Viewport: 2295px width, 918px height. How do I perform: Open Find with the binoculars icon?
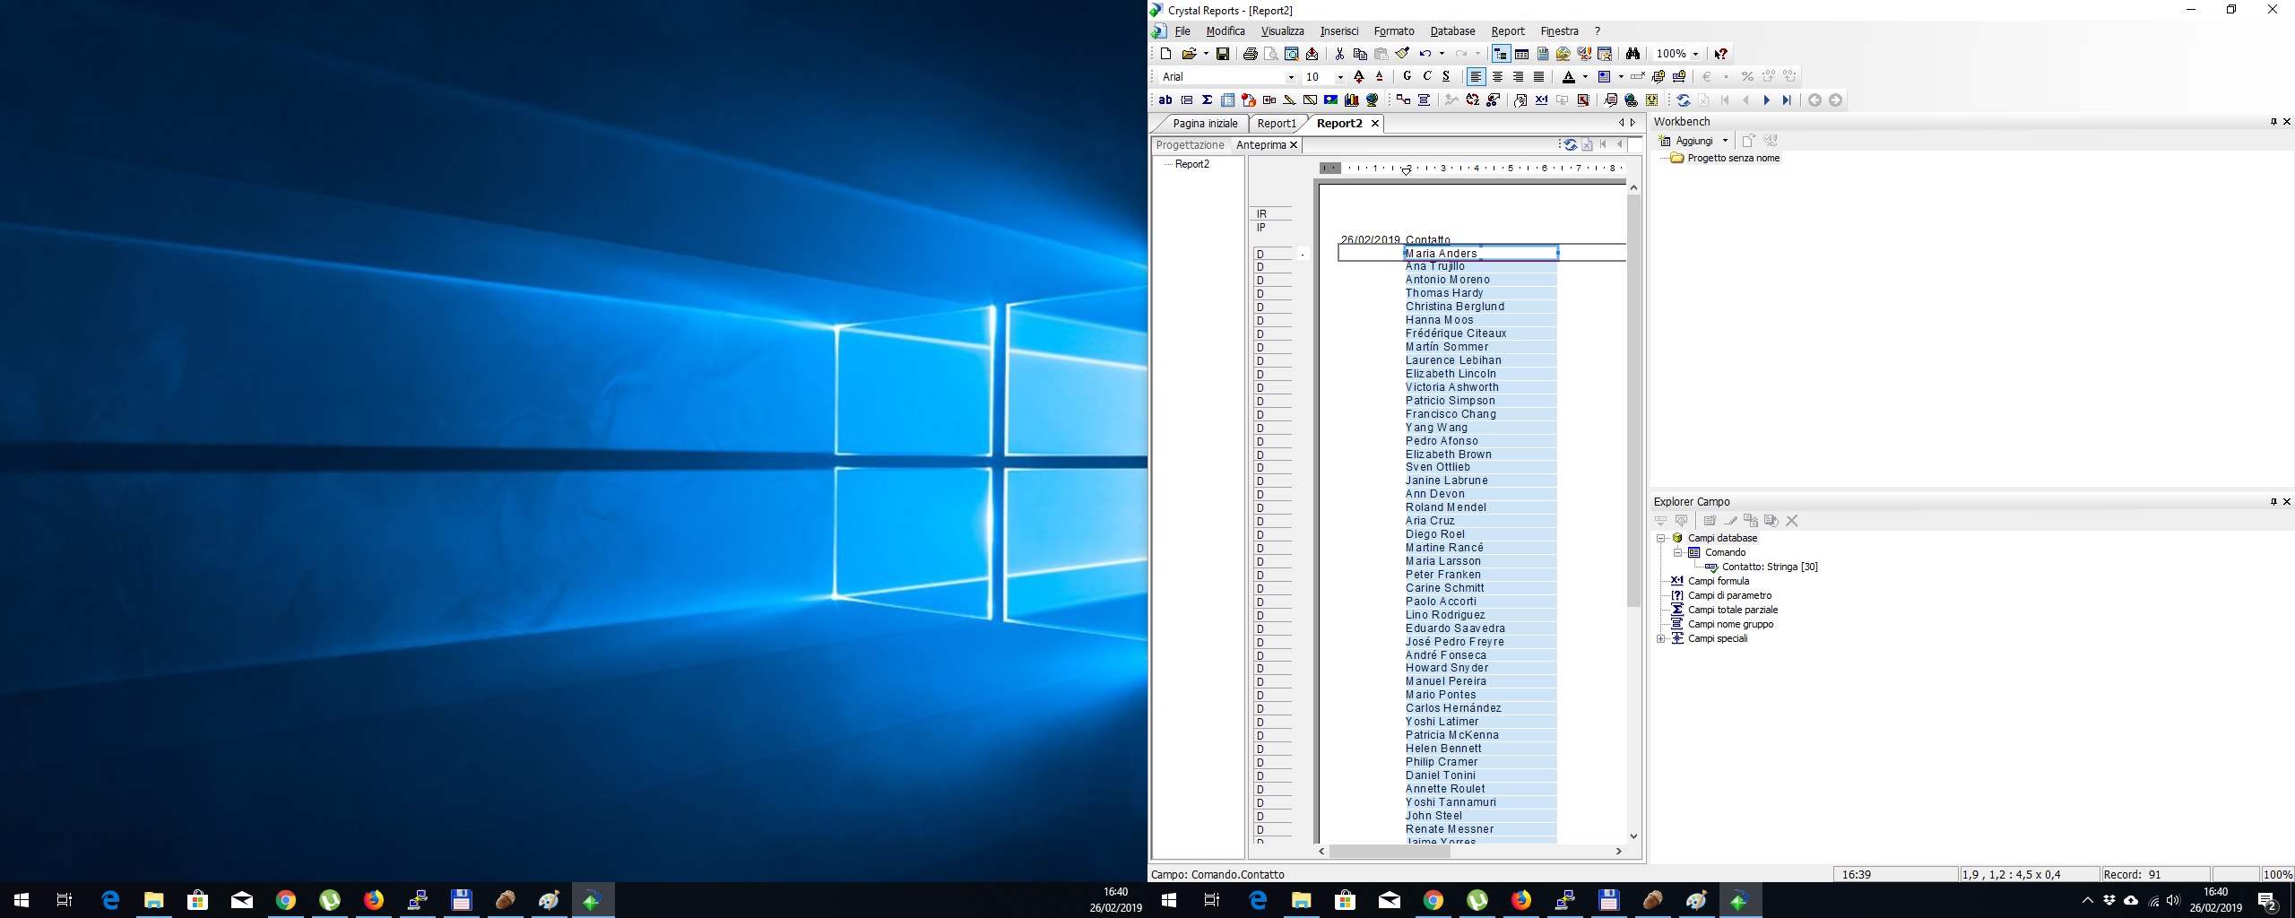point(1632,54)
